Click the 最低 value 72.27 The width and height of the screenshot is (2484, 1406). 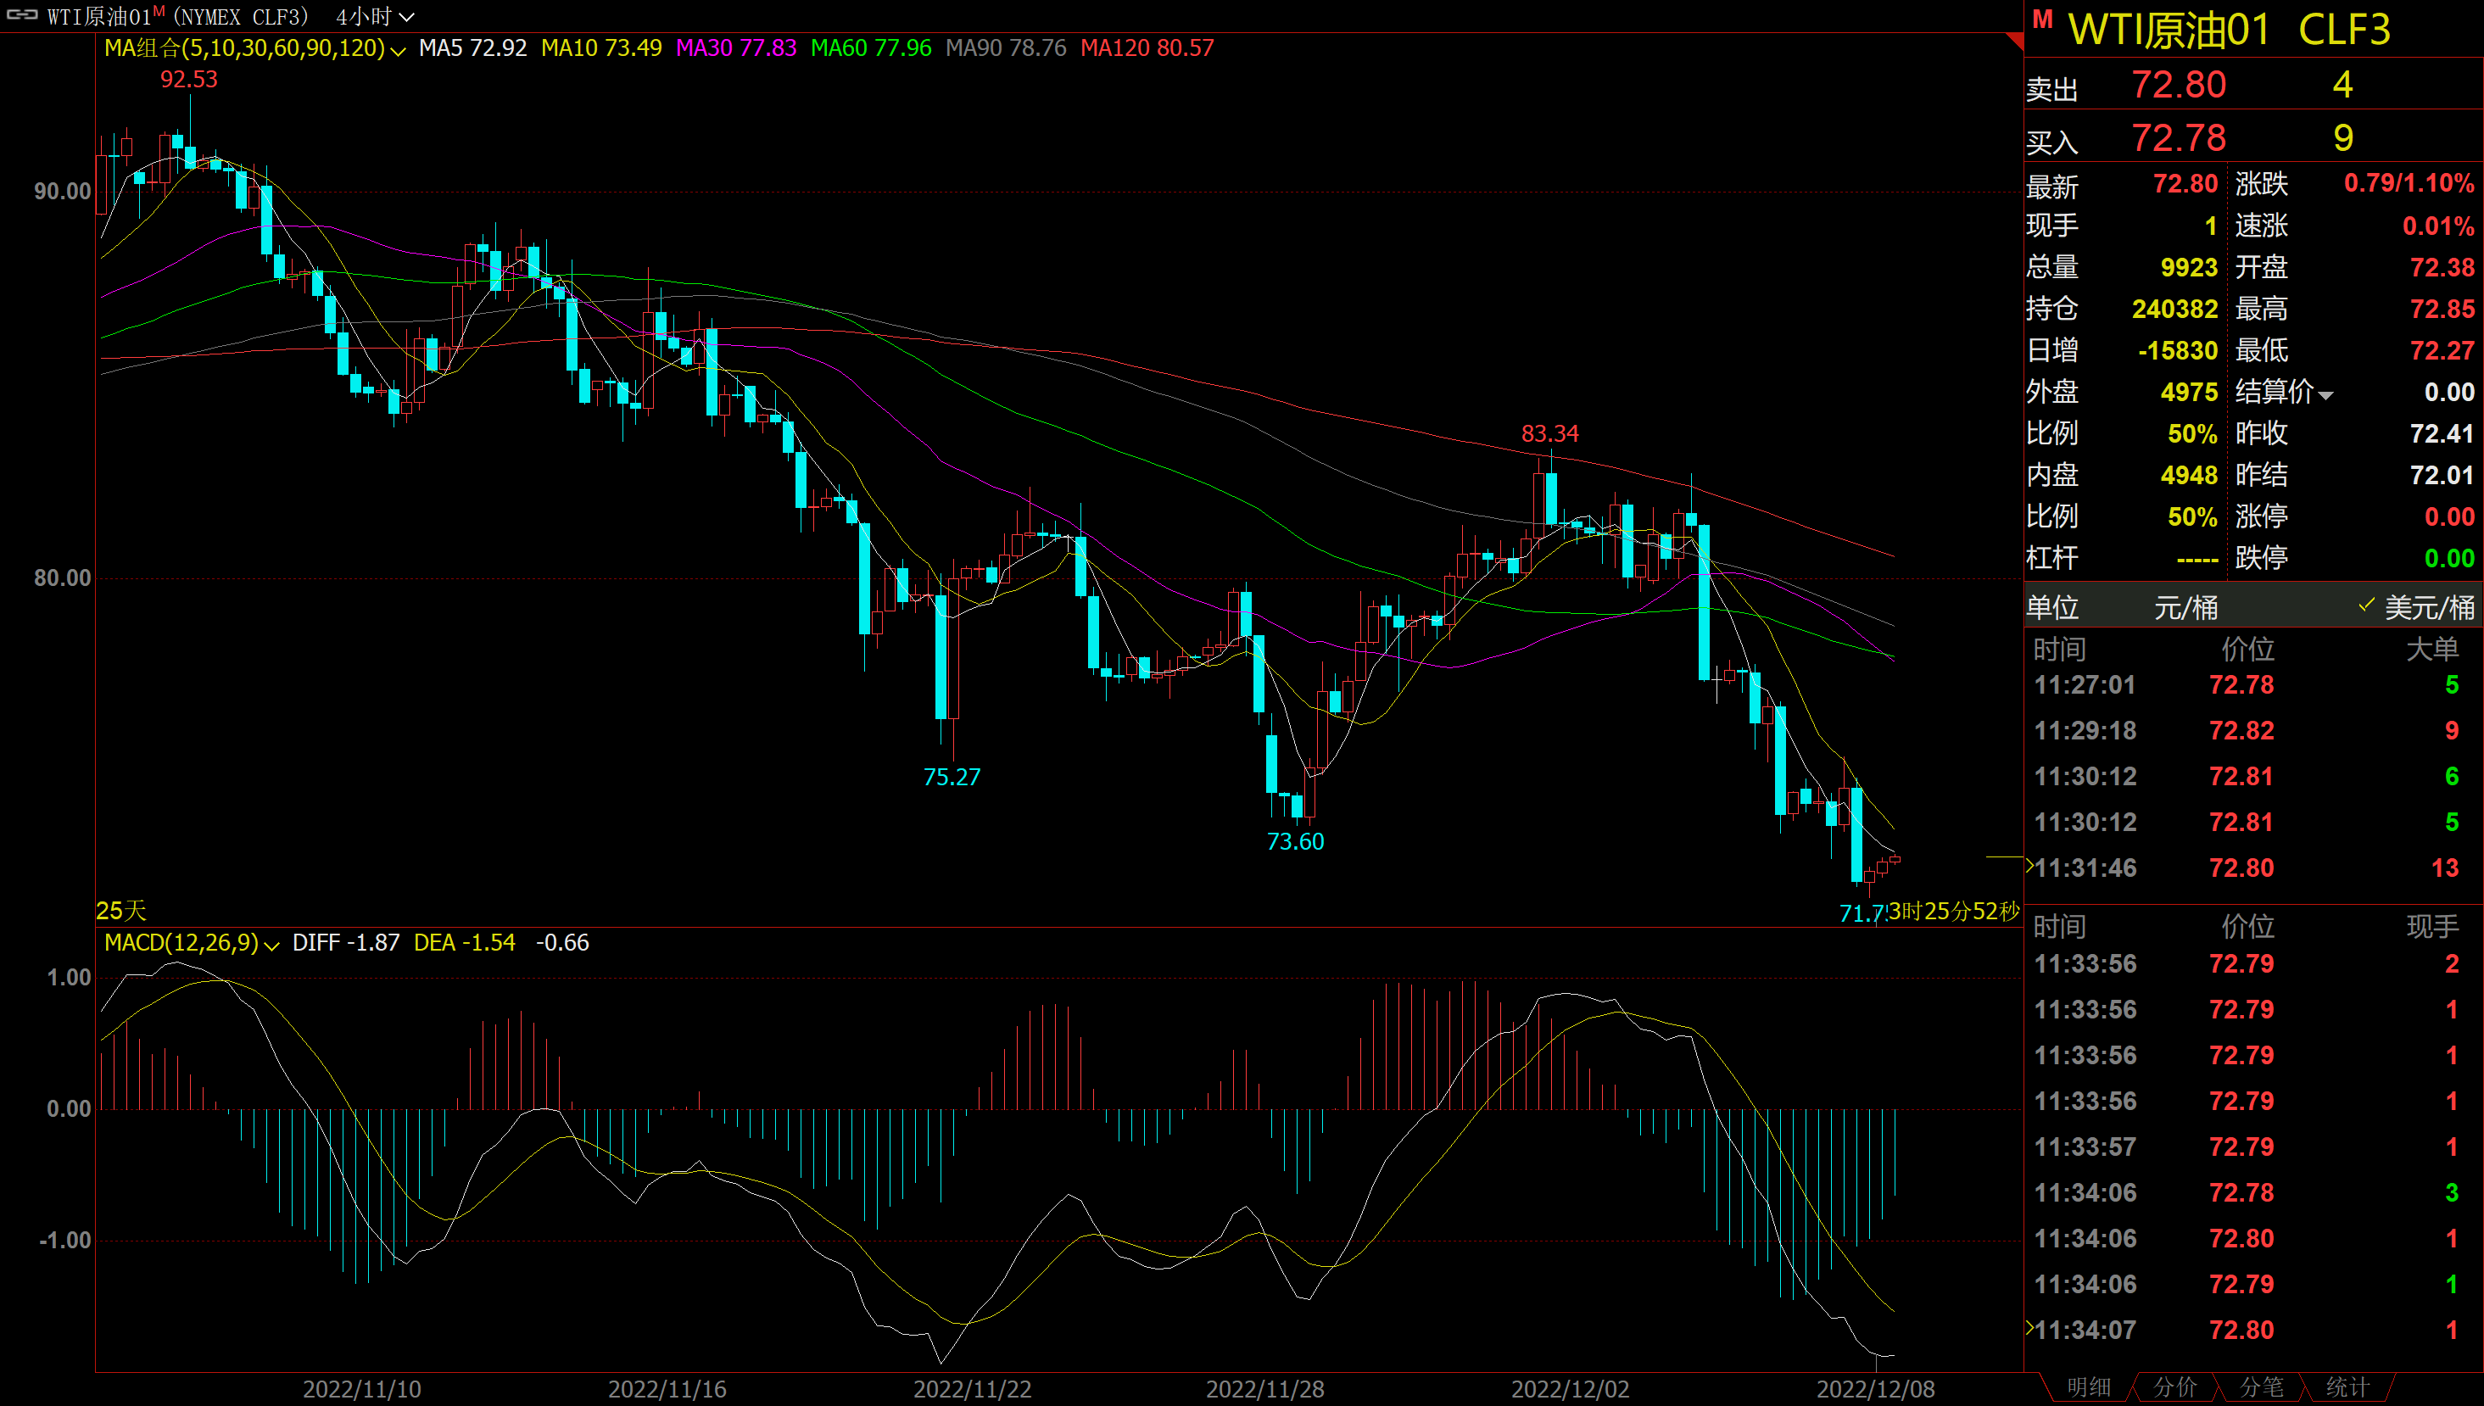click(2442, 350)
